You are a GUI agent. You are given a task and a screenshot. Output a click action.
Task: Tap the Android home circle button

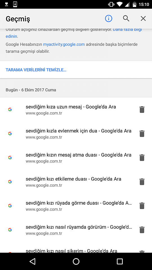point(76,261)
